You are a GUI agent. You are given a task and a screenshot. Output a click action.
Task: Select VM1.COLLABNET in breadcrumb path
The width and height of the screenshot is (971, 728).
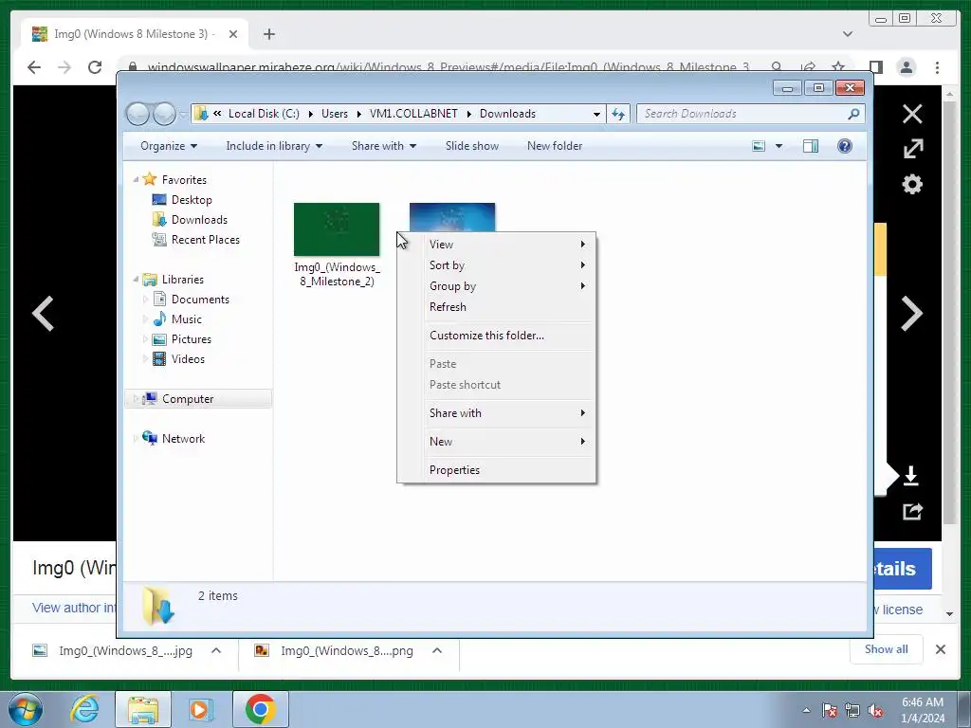click(x=413, y=114)
